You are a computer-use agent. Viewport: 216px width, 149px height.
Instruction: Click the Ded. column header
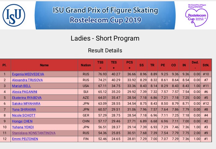[x=195, y=65]
